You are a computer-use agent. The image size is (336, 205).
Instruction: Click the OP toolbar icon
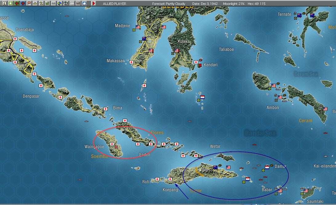coord(72,3)
